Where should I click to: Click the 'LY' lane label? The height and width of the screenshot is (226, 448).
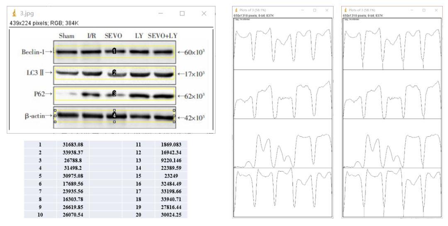point(139,36)
